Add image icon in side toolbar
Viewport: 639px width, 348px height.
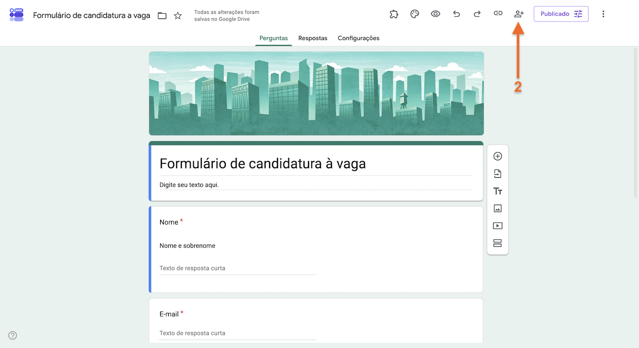(x=497, y=208)
